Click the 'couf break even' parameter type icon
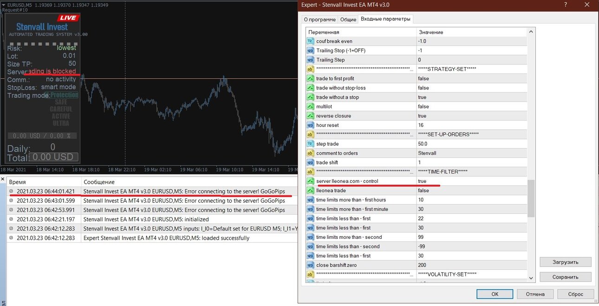 pos(311,41)
